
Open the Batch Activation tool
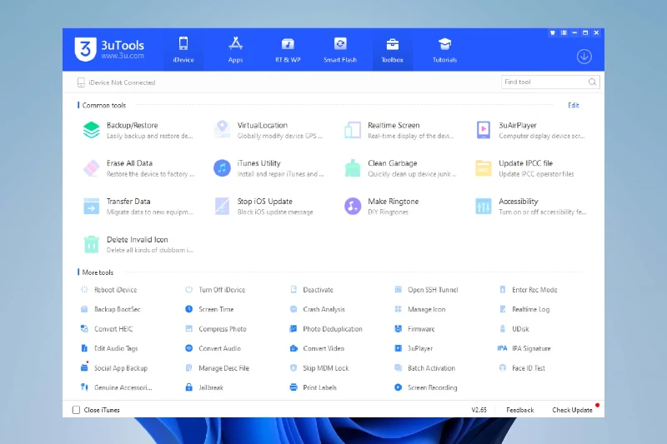425,368
